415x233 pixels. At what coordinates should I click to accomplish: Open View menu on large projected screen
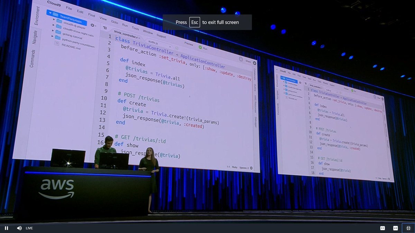103,18
